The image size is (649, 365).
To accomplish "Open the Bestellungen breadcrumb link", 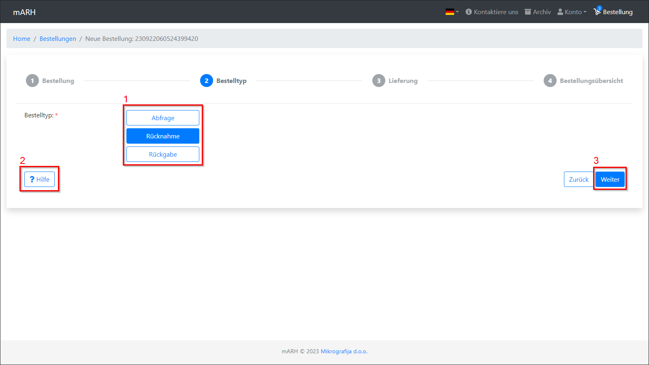I will pyautogui.click(x=58, y=38).
